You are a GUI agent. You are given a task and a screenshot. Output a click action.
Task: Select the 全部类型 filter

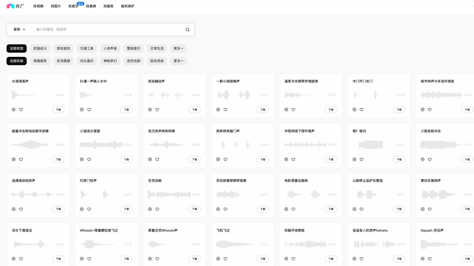(16, 49)
